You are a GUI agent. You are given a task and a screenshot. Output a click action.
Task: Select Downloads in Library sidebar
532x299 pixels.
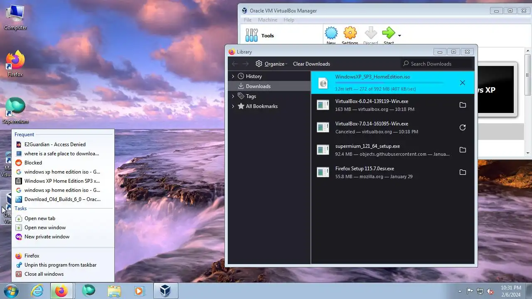click(x=269, y=86)
